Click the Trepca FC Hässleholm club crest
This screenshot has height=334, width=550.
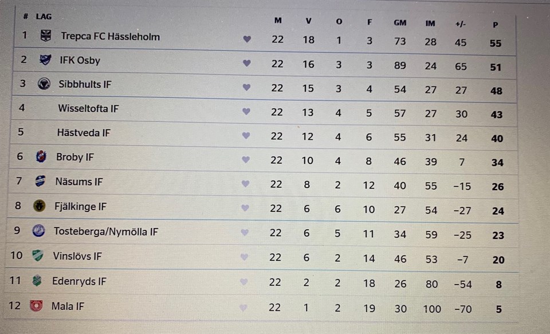45,36
